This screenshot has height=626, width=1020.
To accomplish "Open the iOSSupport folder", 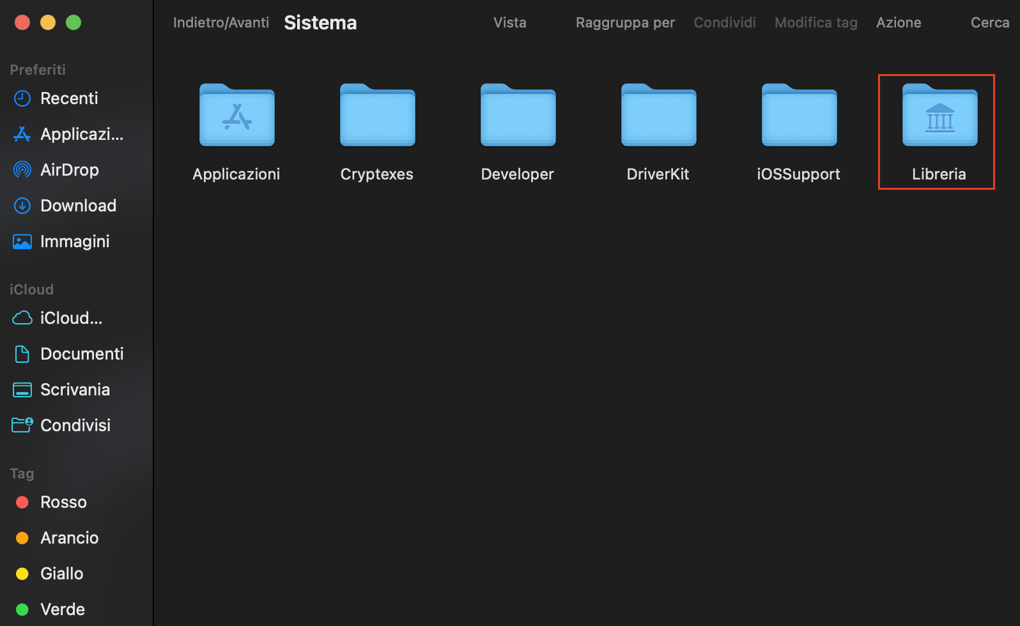I will pyautogui.click(x=799, y=116).
